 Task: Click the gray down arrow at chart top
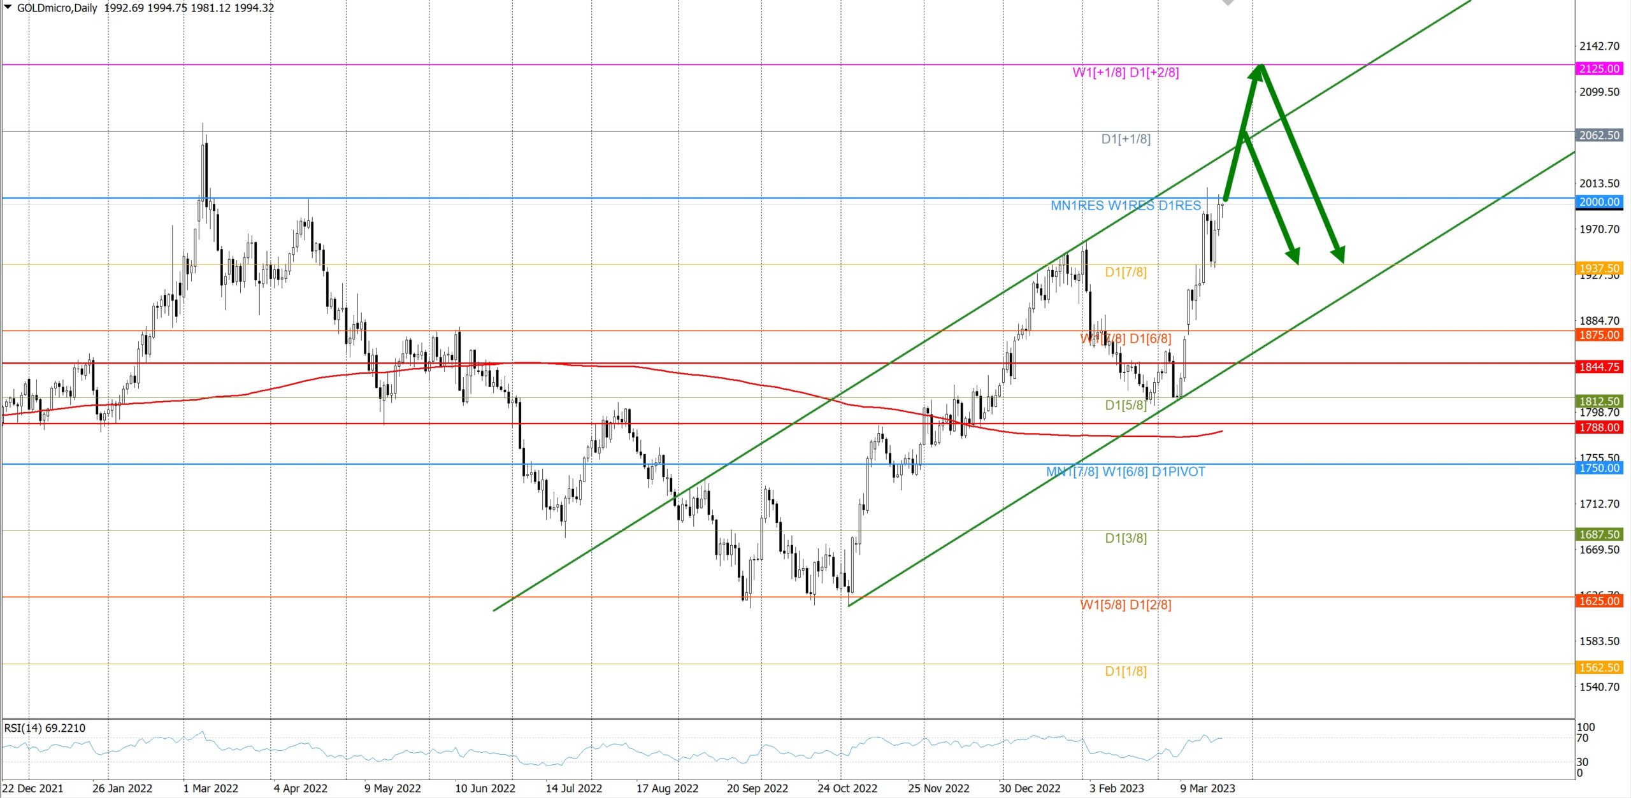1228,3
